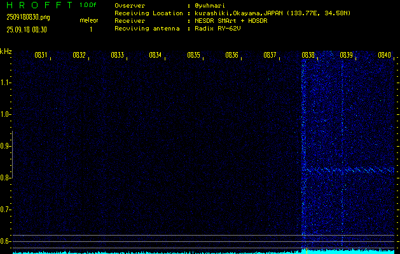Click the 0840 time marker
The image size is (400, 254).
tap(385, 55)
